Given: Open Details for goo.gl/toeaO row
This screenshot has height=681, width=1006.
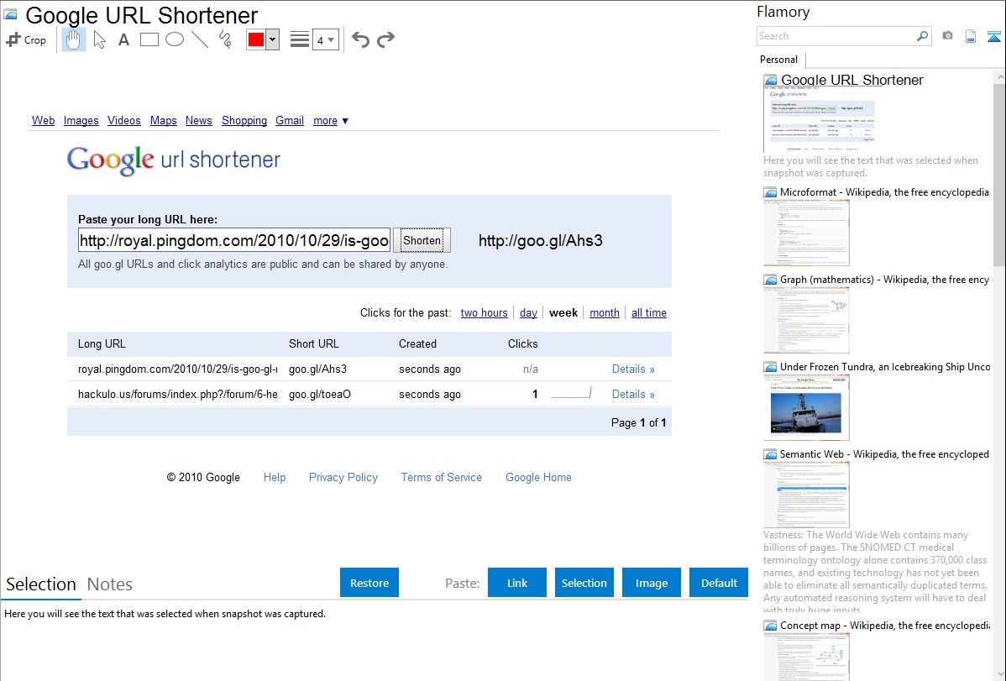Looking at the screenshot, I should pos(633,394).
